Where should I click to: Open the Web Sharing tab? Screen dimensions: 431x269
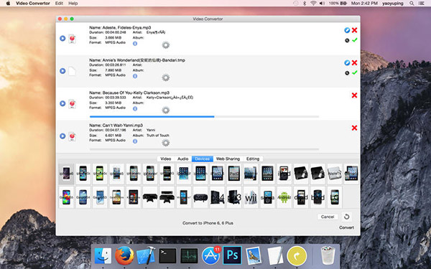228,159
